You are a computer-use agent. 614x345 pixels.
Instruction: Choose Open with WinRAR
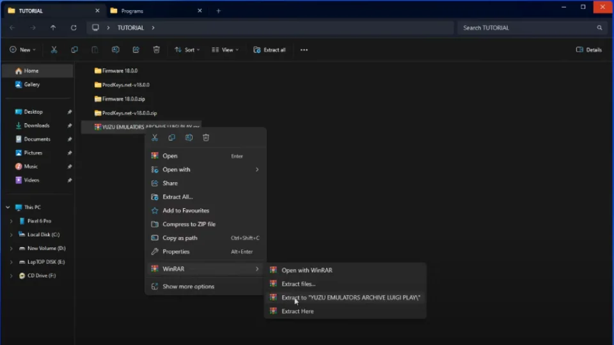pyautogui.click(x=345, y=270)
